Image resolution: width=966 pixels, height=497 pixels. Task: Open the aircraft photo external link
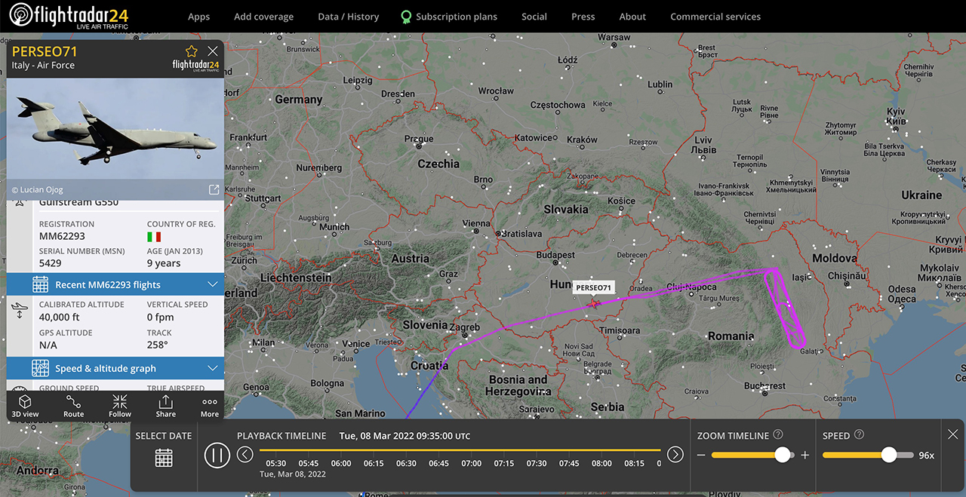coord(214,189)
